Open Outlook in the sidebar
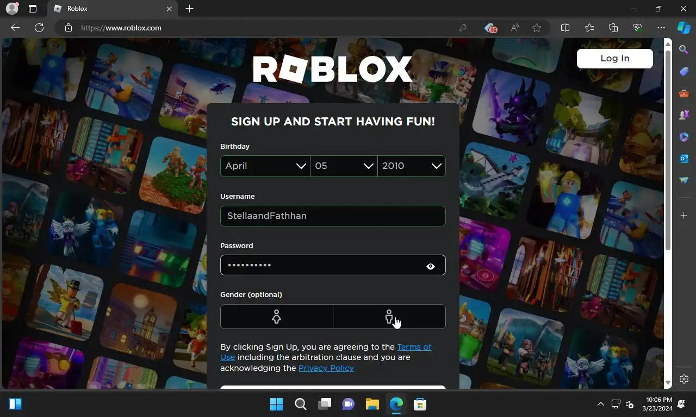The image size is (696, 417). coord(684,159)
